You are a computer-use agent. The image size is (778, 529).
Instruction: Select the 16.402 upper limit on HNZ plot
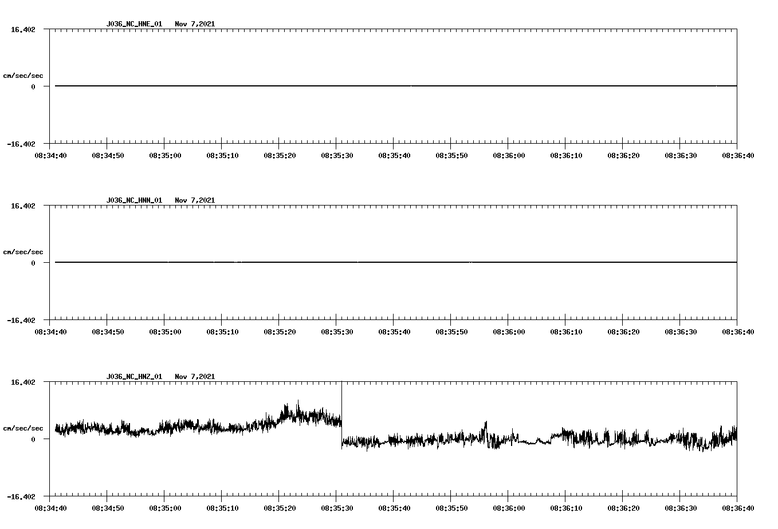click(x=23, y=382)
